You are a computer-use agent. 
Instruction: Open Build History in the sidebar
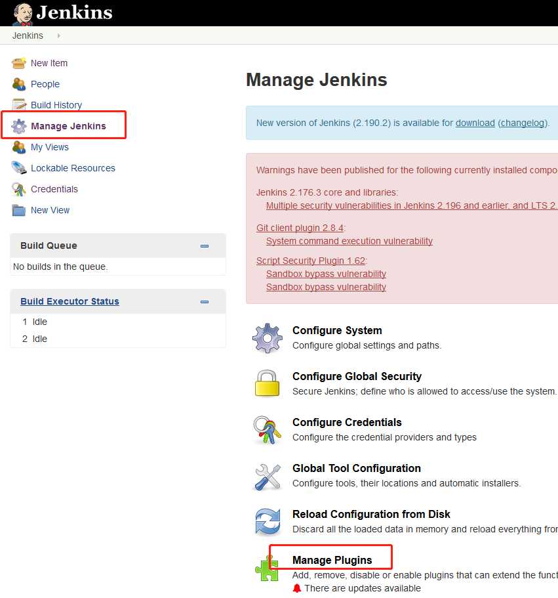56,105
